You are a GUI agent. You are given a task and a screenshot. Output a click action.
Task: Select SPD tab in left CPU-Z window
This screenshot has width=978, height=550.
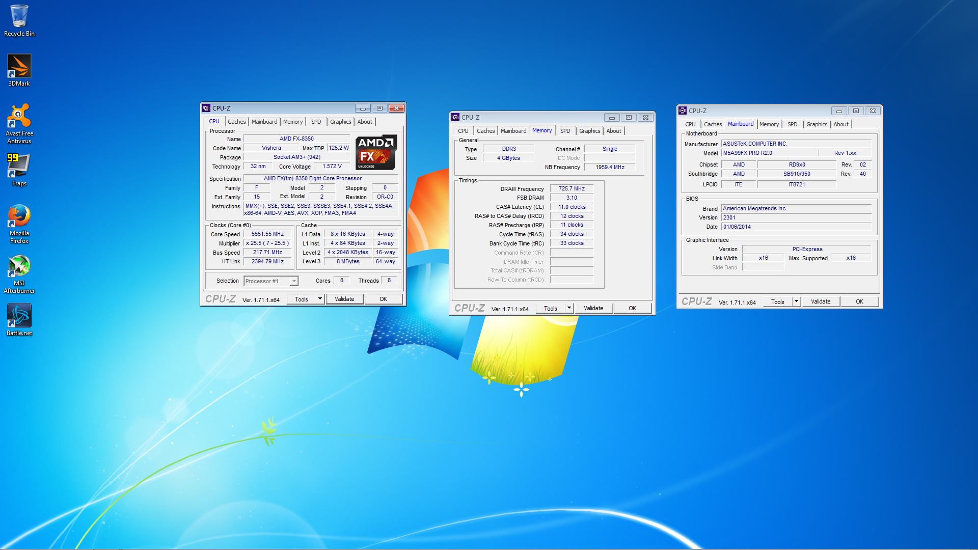tap(316, 122)
